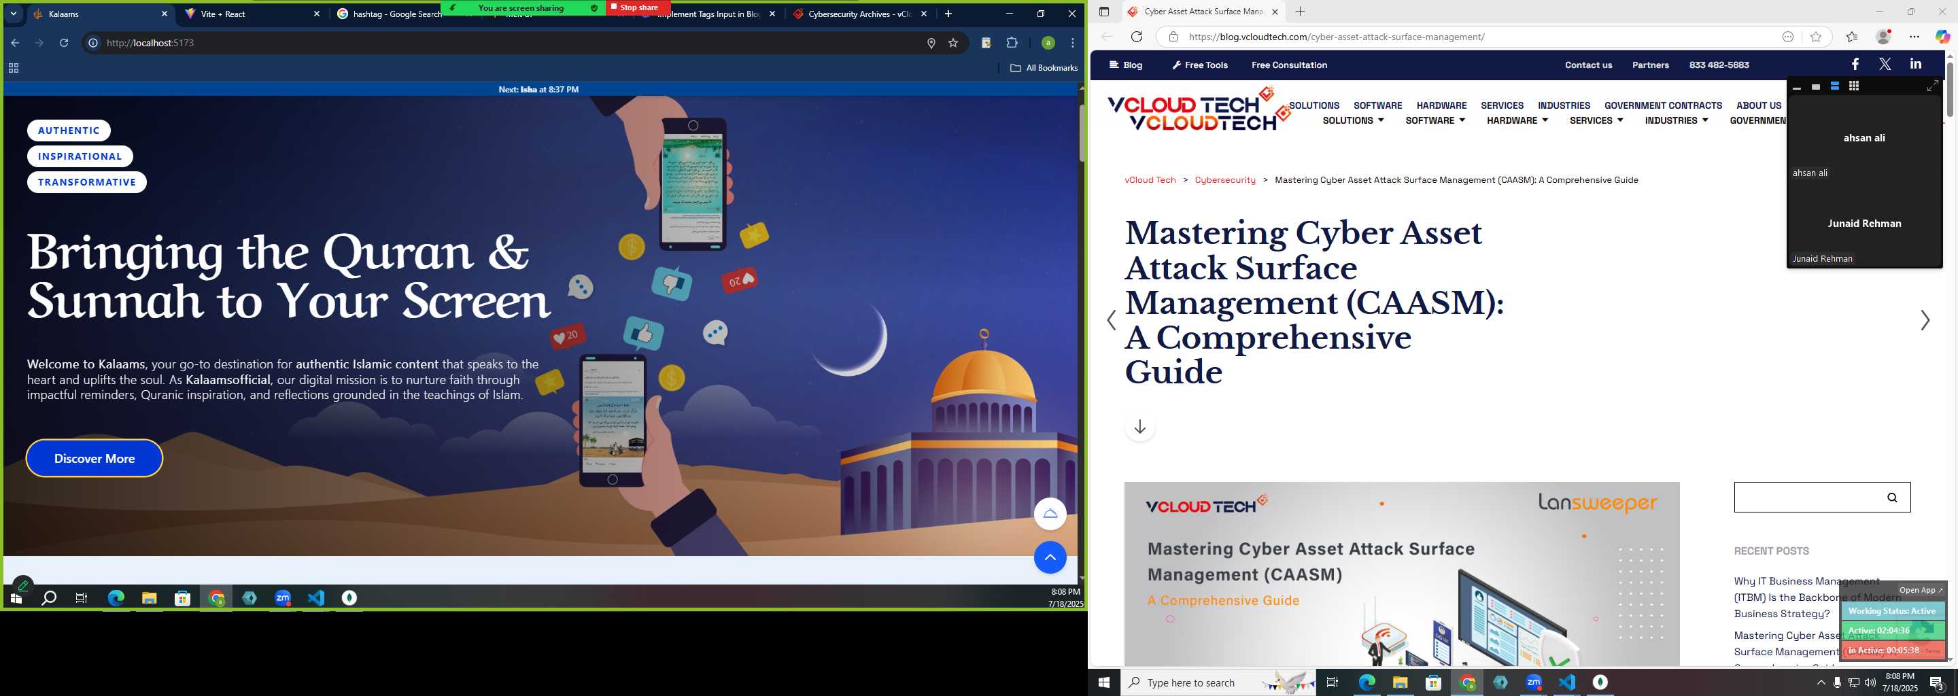Select Zoom gallery grid view icon
Viewport: 1958px width, 696px height.
pos(1854,86)
